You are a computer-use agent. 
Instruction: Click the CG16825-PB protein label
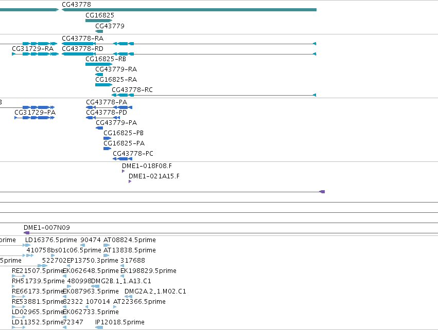[x=124, y=133]
